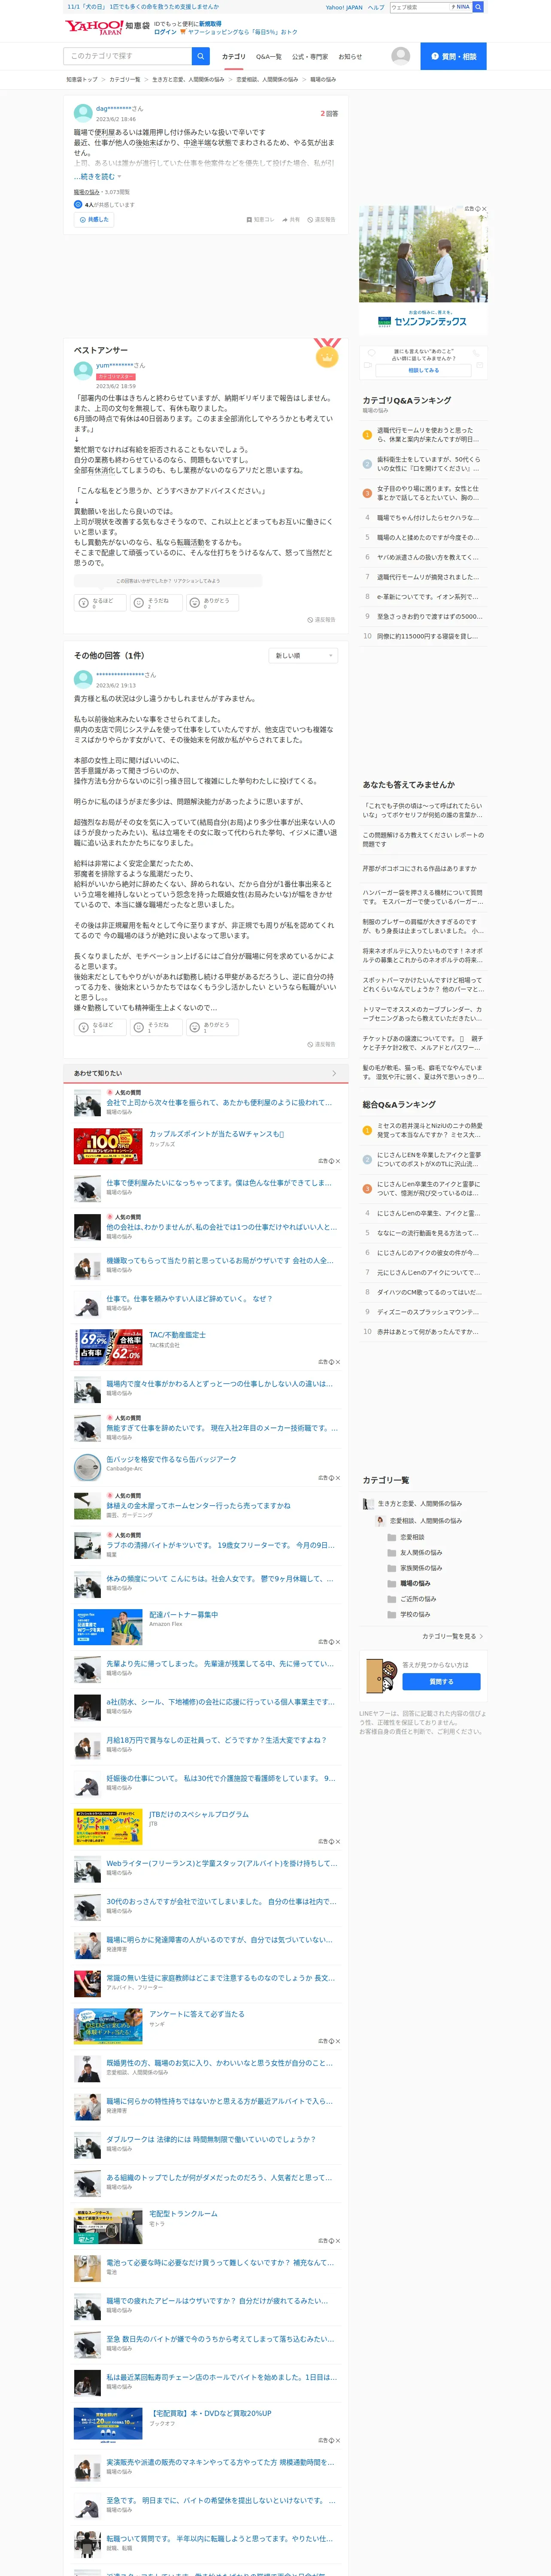
Task: Click the 共有 share icon on the question
Action: [285, 219]
